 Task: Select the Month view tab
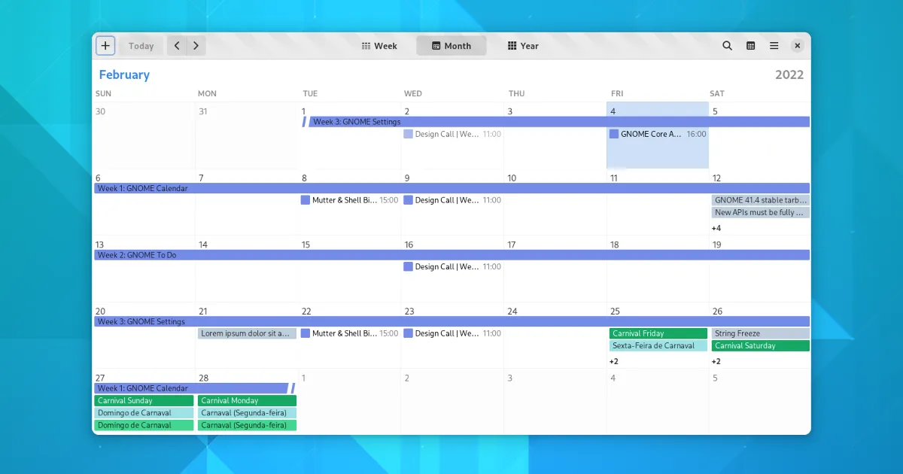[451, 46]
